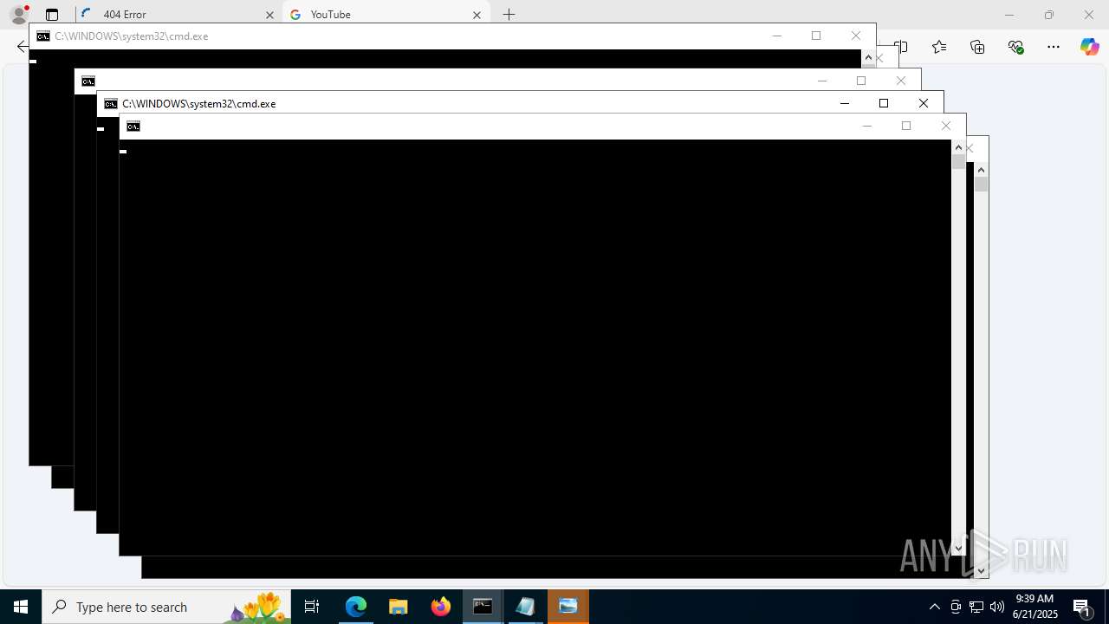Image resolution: width=1109 pixels, height=624 pixels.
Task: Select Command Prompt taskbar icon
Action: [x=483, y=607]
